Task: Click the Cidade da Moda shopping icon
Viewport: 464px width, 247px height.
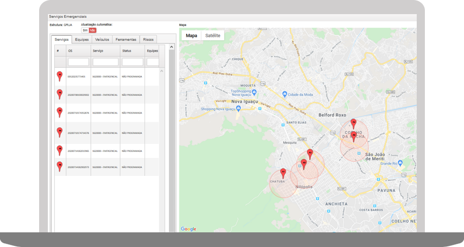Action: [x=285, y=93]
